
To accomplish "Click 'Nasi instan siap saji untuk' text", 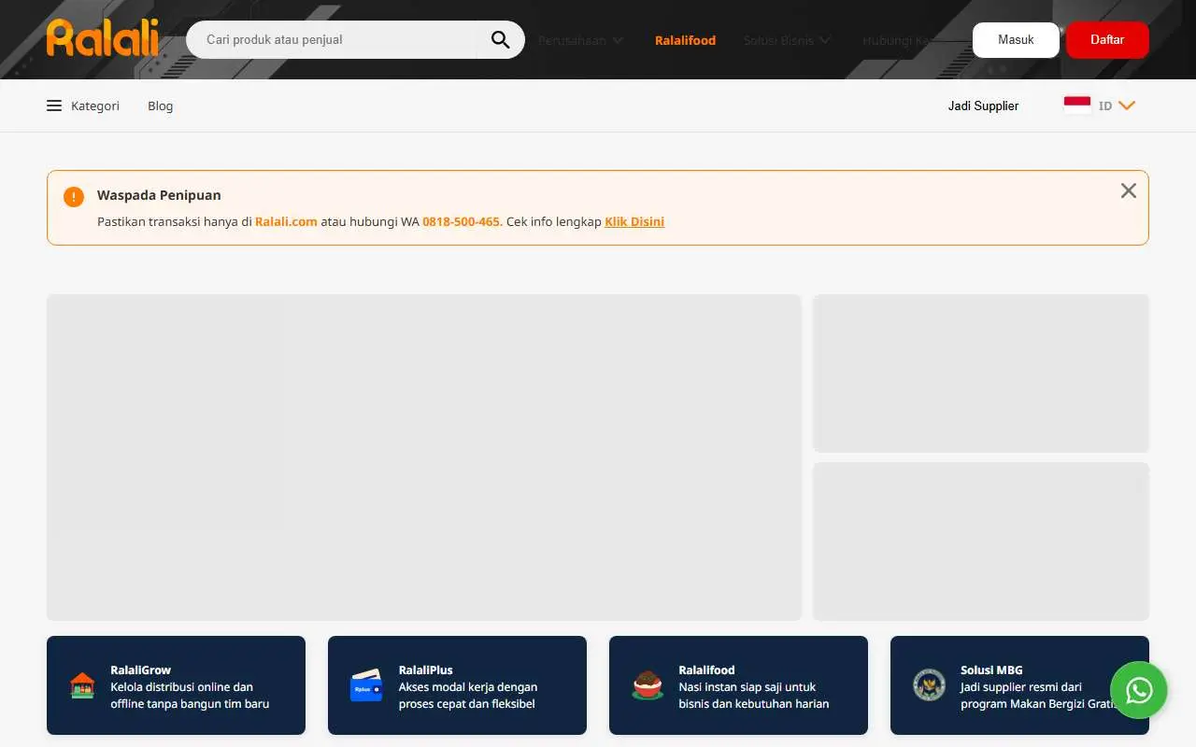I will [747, 686].
